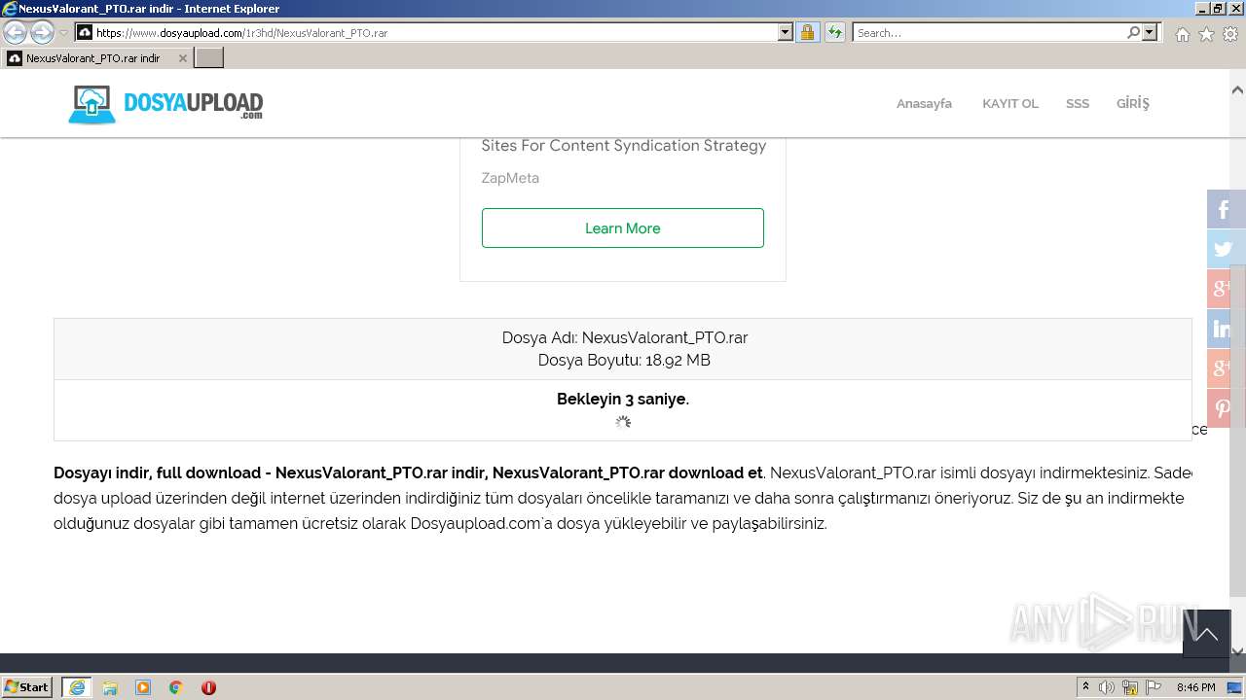This screenshot has height=700, width=1246.
Task: Open a new blank tab
Action: pyautogui.click(x=209, y=58)
